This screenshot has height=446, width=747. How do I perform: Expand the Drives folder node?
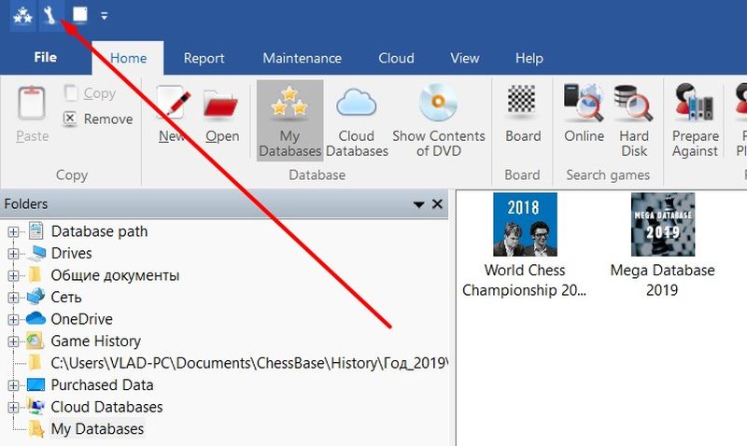tap(14, 253)
